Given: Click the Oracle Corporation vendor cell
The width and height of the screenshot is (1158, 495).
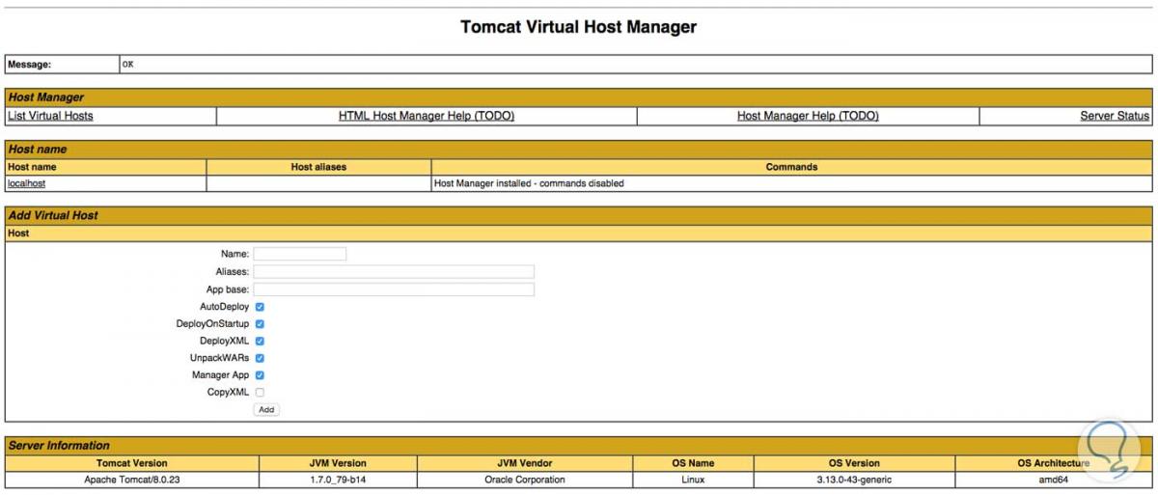Looking at the screenshot, I should coord(525,480).
